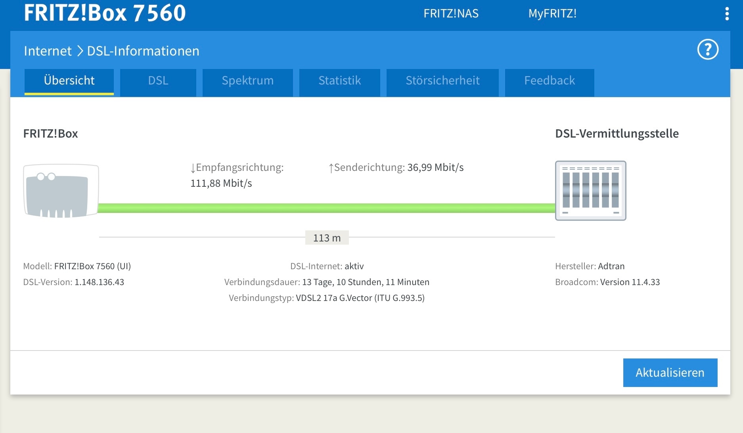Click the FRITZ!Box router device image

[61, 191]
